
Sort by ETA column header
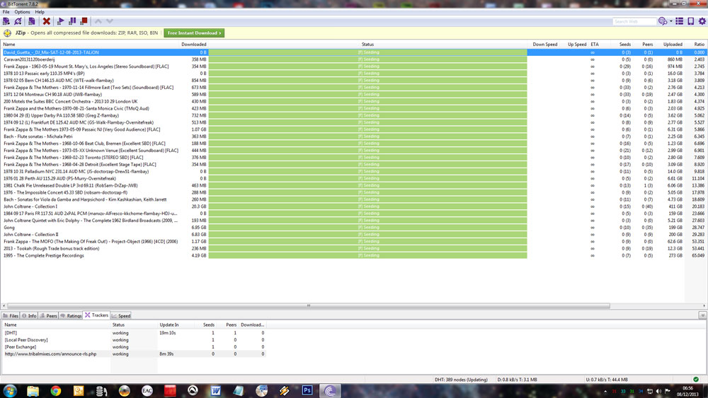click(x=595, y=44)
